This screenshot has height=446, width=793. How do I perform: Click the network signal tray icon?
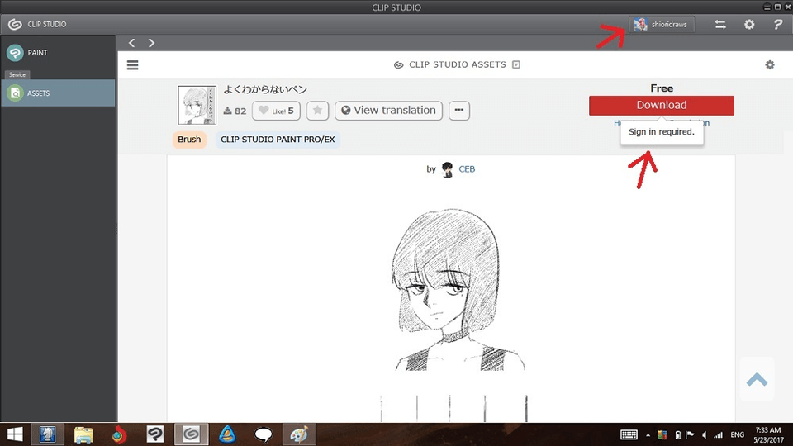pyautogui.click(x=718, y=435)
